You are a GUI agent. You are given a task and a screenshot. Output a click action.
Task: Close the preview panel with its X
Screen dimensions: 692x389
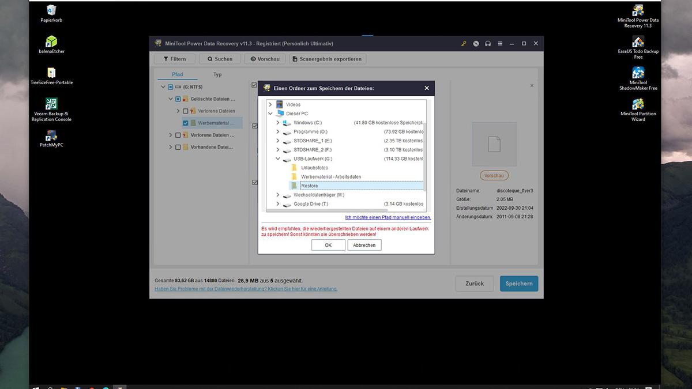(x=532, y=85)
